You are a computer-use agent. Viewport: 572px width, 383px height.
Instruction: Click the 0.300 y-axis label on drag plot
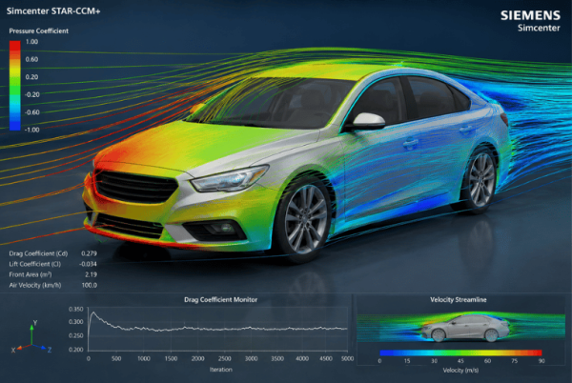click(x=76, y=322)
